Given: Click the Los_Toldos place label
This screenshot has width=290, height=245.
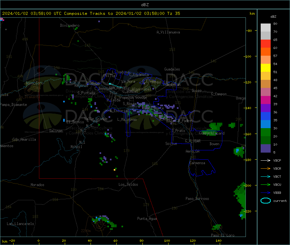Looking at the screenshot, I should (x=128, y=184).
